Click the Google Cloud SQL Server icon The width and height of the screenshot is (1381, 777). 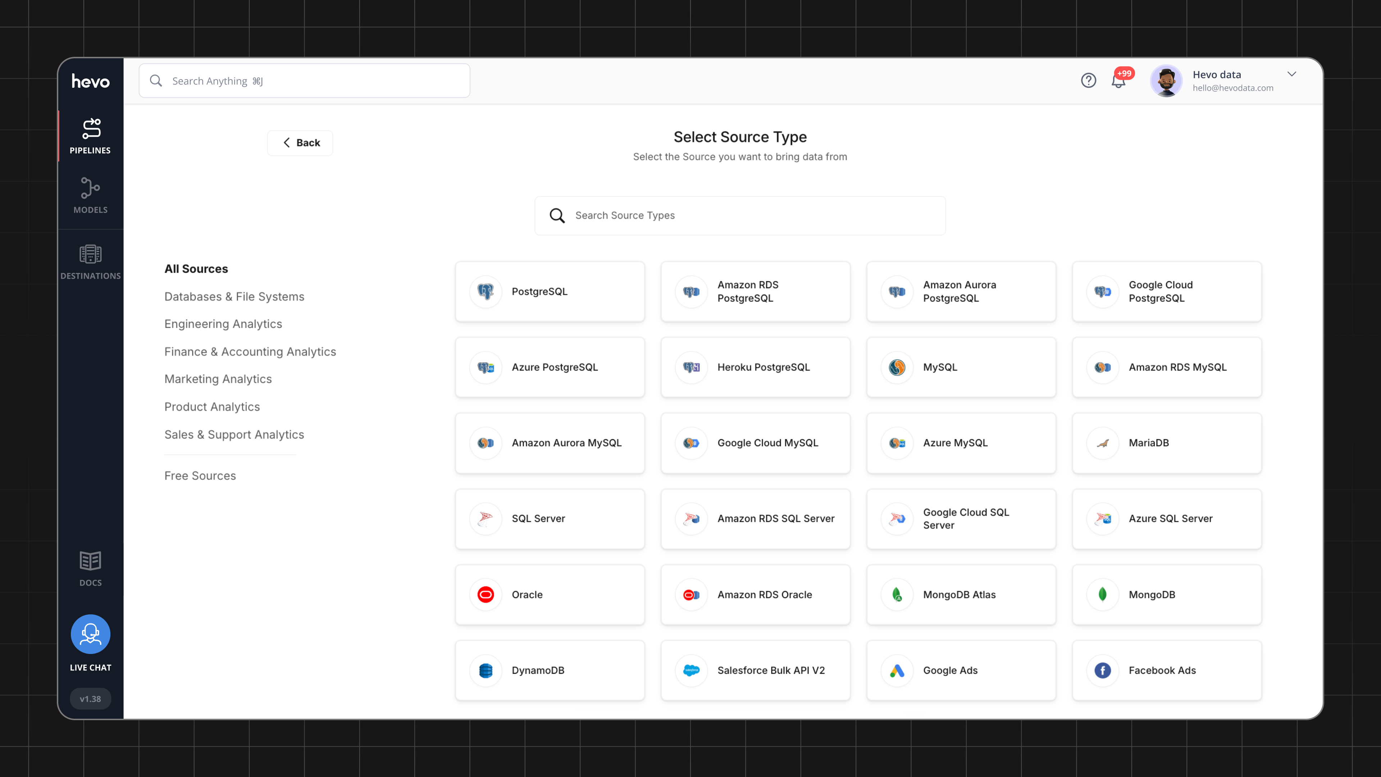click(897, 518)
